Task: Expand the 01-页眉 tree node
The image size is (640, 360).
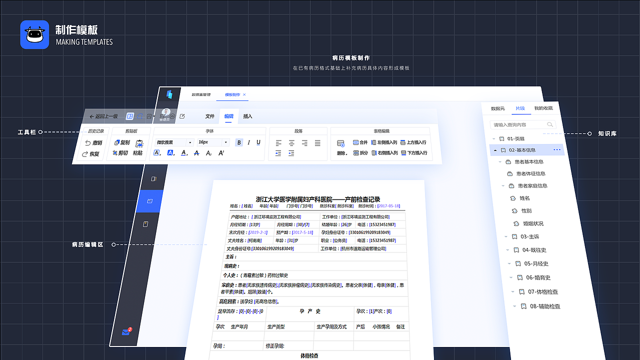Action: tap(494, 138)
